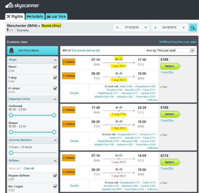Open the car hire tab
The height and width of the screenshot is (193, 199).
pyautogui.click(x=57, y=17)
